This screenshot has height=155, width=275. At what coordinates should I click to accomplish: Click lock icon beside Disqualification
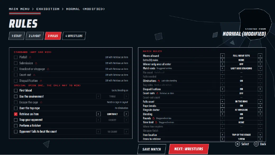click(41, 81)
